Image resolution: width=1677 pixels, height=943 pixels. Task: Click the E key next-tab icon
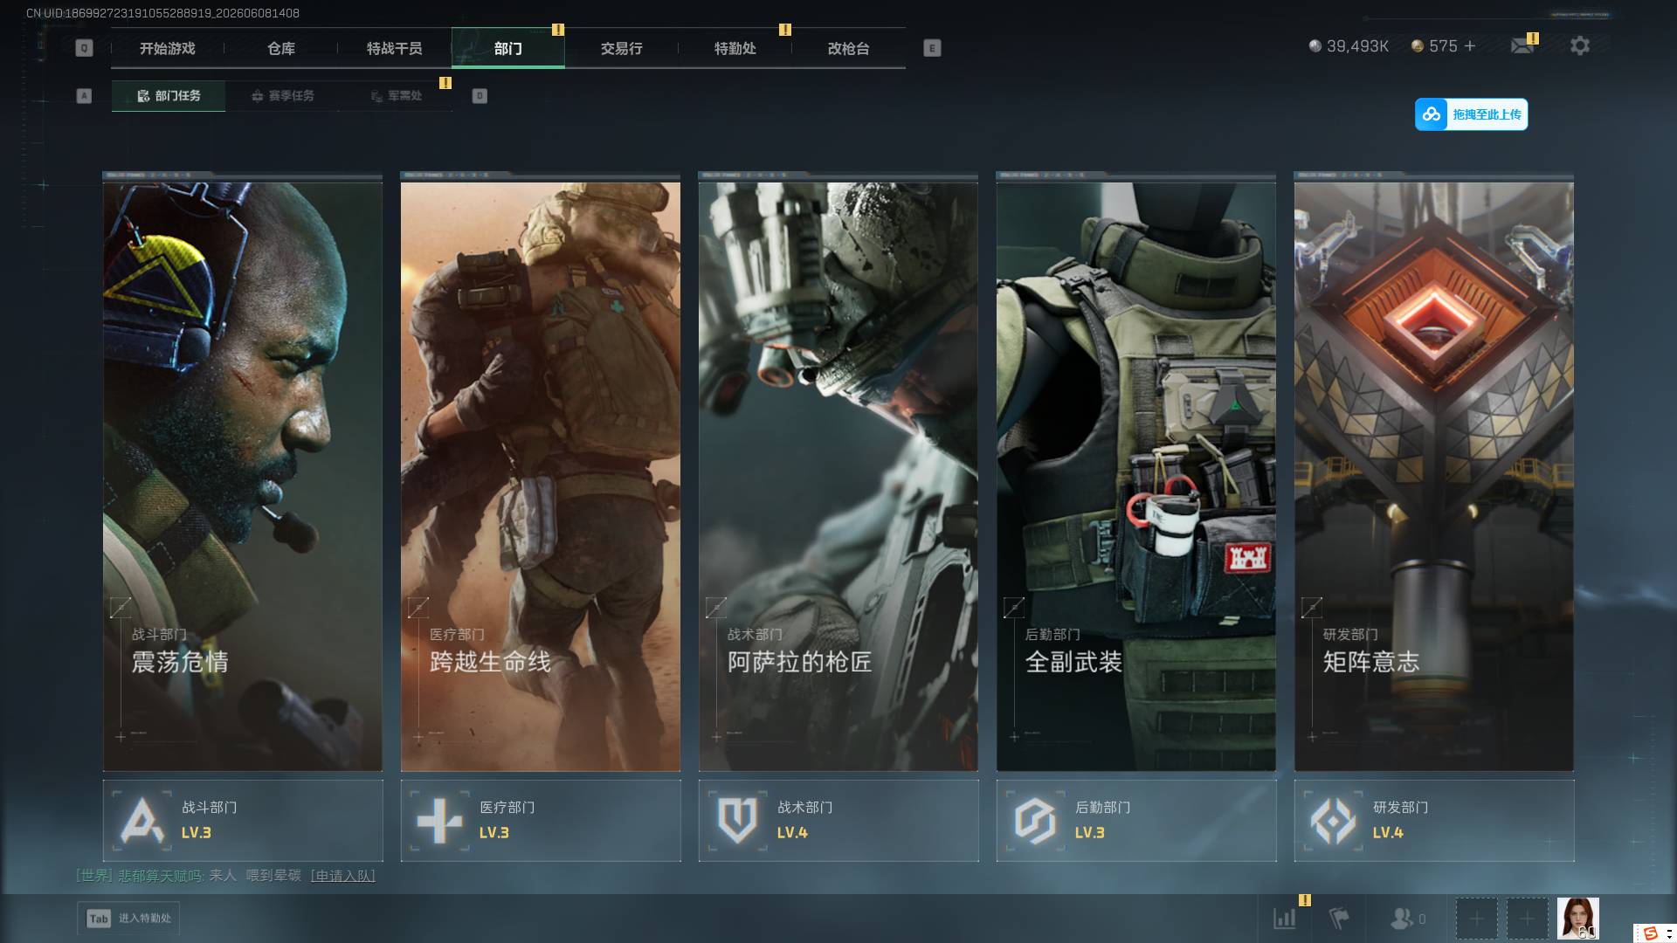coord(932,48)
